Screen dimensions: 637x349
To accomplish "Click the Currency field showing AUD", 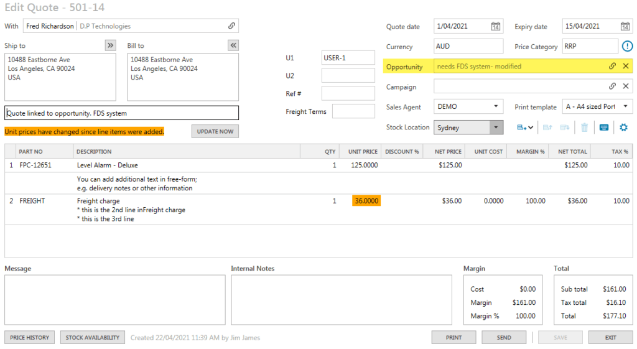I will tap(468, 46).
